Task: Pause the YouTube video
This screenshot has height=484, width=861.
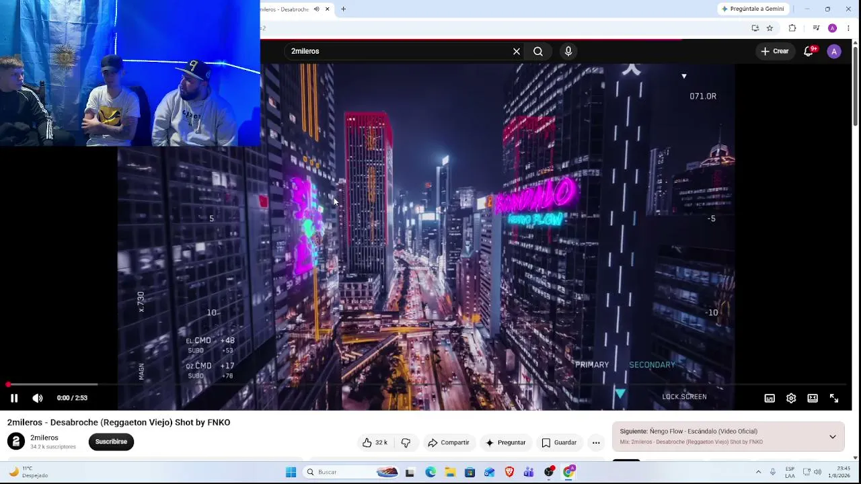Action: click(x=14, y=398)
